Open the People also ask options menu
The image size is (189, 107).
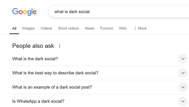pos(60,46)
